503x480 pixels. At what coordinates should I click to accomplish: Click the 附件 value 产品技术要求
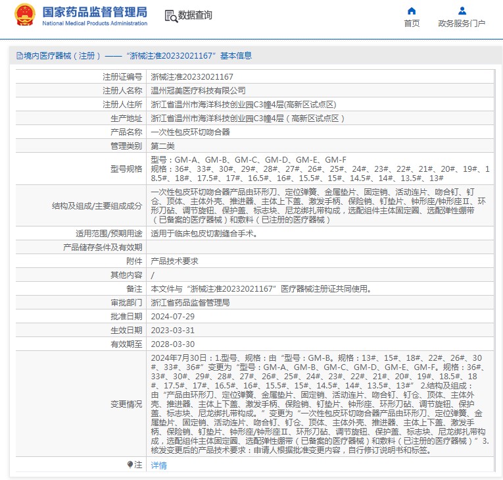174,261
